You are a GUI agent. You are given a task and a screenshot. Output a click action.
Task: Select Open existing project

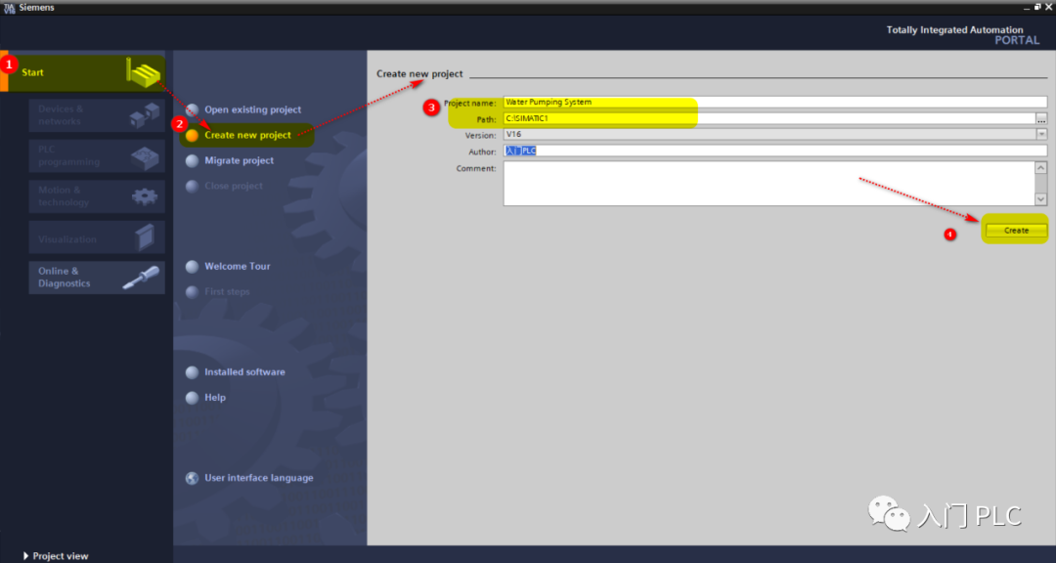[252, 109]
